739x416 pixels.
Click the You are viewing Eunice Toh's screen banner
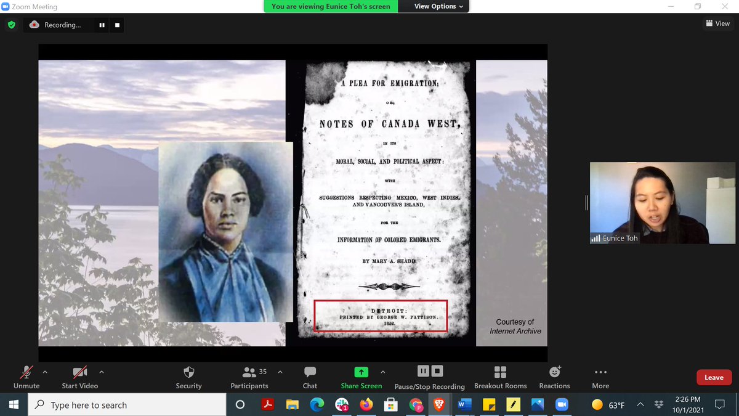[331, 6]
